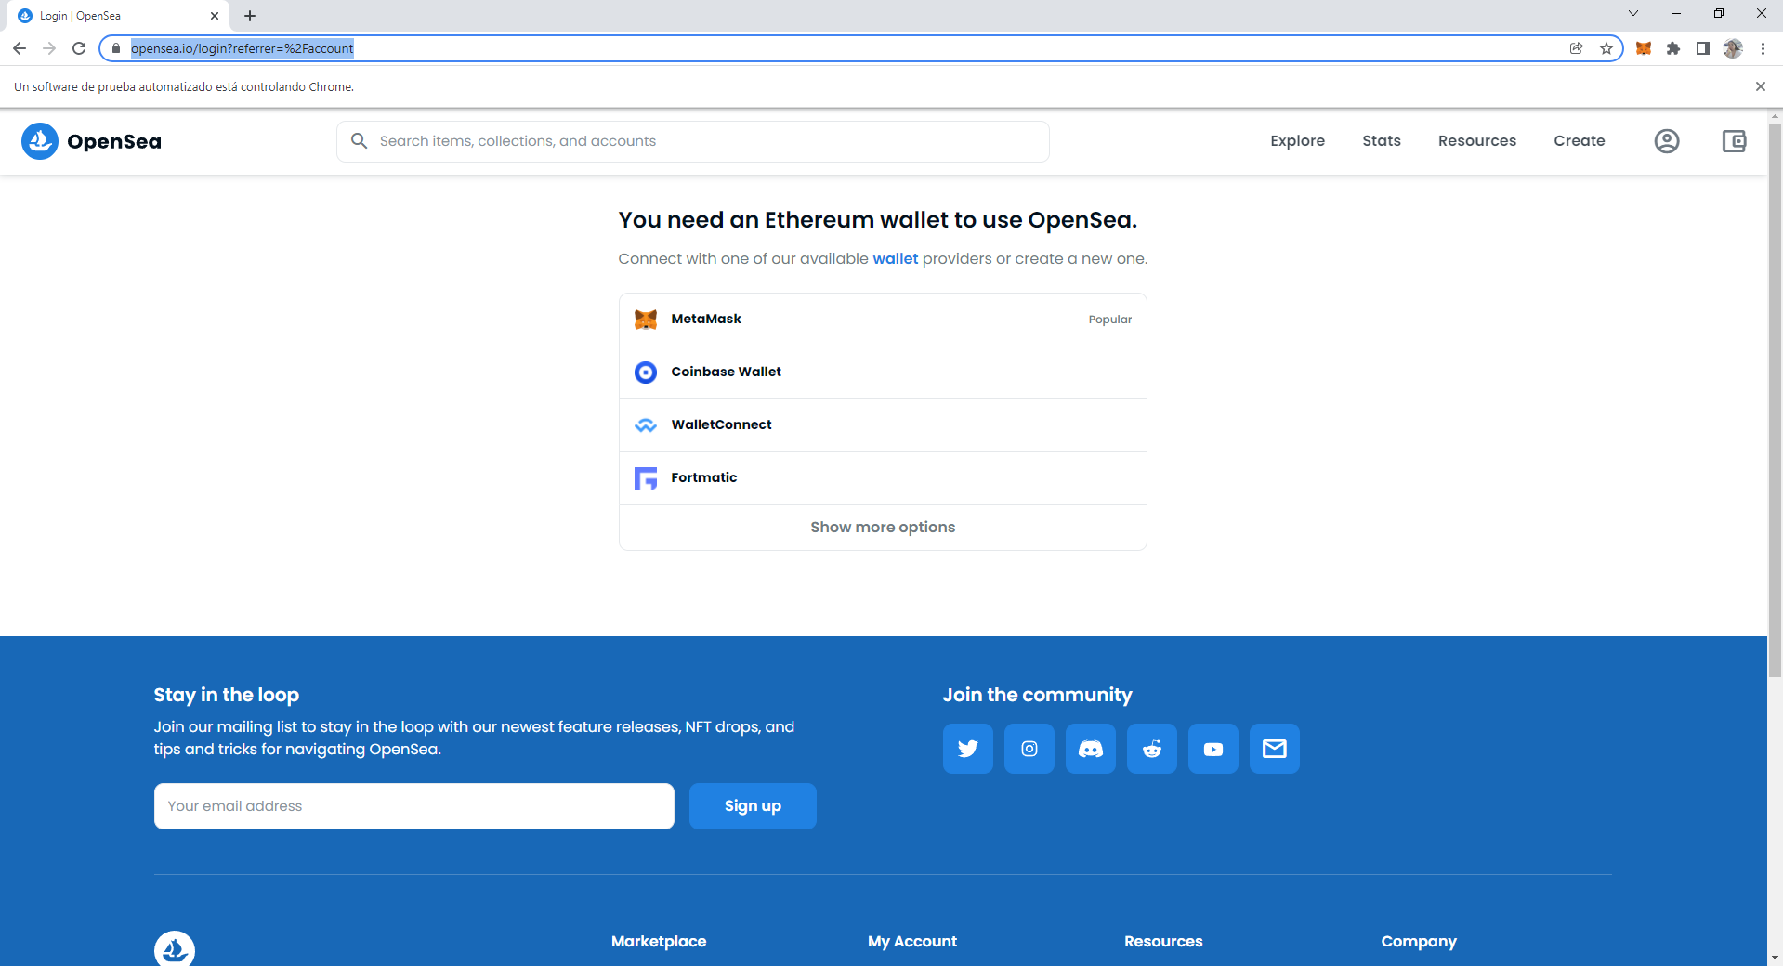Open a new browser tab

click(250, 16)
